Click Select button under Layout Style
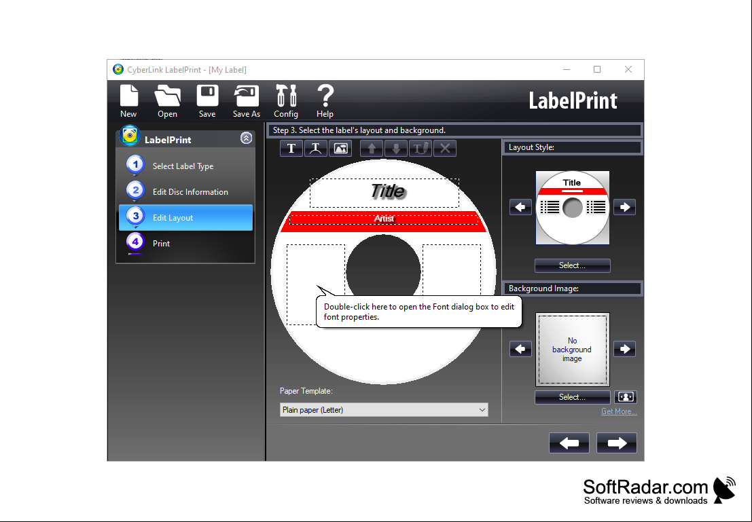 pyautogui.click(x=573, y=265)
